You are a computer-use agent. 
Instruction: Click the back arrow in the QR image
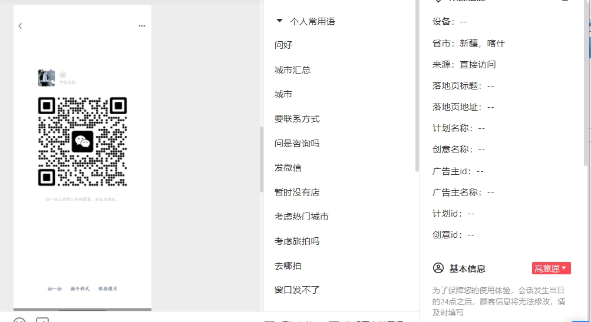tap(21, 26)
